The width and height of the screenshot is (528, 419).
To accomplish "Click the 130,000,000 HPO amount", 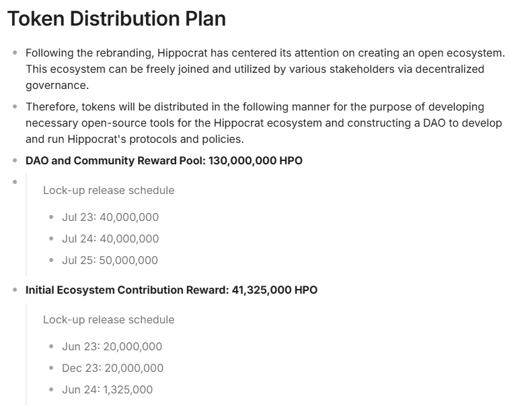I will pyautogui.click(x=256, y=160).
